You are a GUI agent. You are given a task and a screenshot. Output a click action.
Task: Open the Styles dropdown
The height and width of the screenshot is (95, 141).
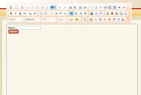pyautogui.click(x=16, y=19)
